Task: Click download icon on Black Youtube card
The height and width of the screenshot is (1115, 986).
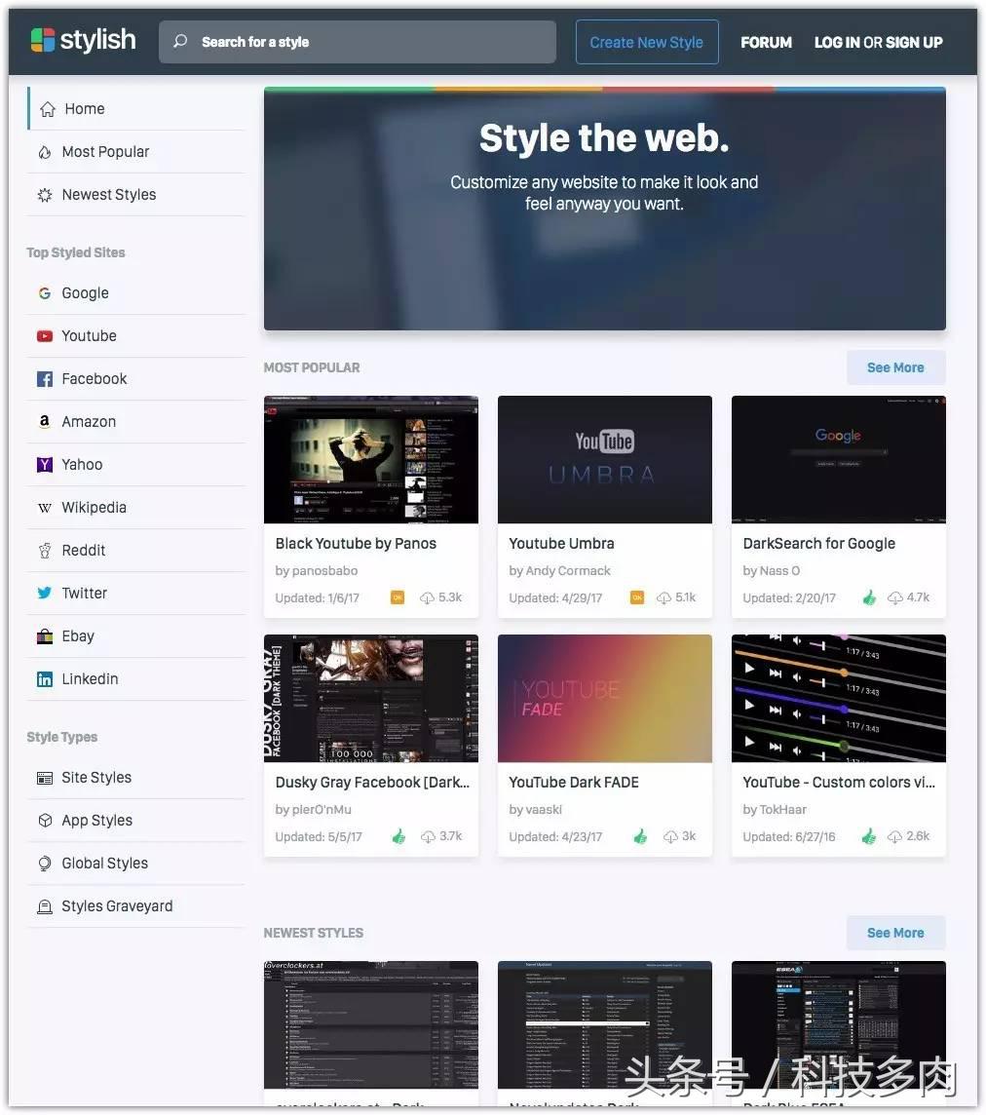Action: pyautogui.click(x=427, y=597)
